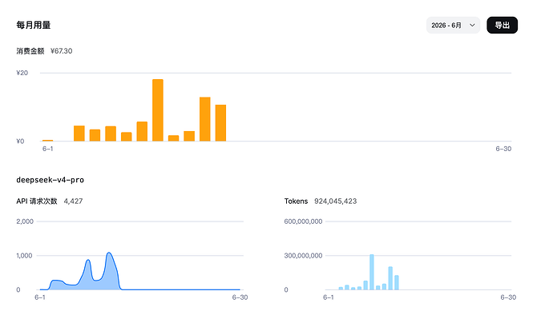Click the tallest blue bar in Tokens chart
The image size is (553, 311).
pos(372,272)
